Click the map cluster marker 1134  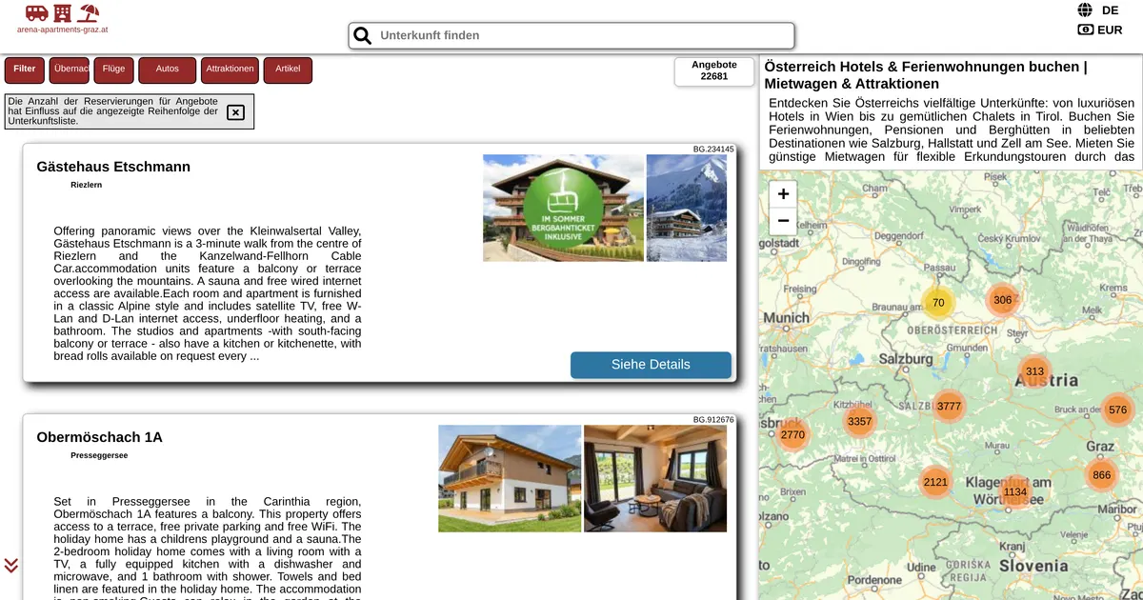1015,492
